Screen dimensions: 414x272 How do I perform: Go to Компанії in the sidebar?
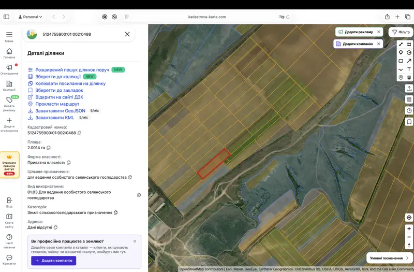9,86
